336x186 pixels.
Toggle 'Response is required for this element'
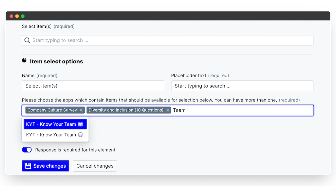[27, 150]
